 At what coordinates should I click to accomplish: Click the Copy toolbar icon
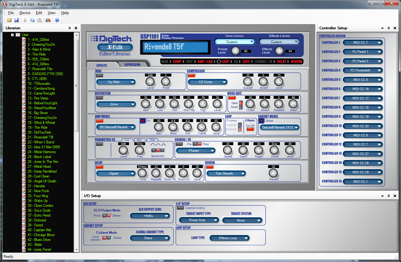click(32, 20)
